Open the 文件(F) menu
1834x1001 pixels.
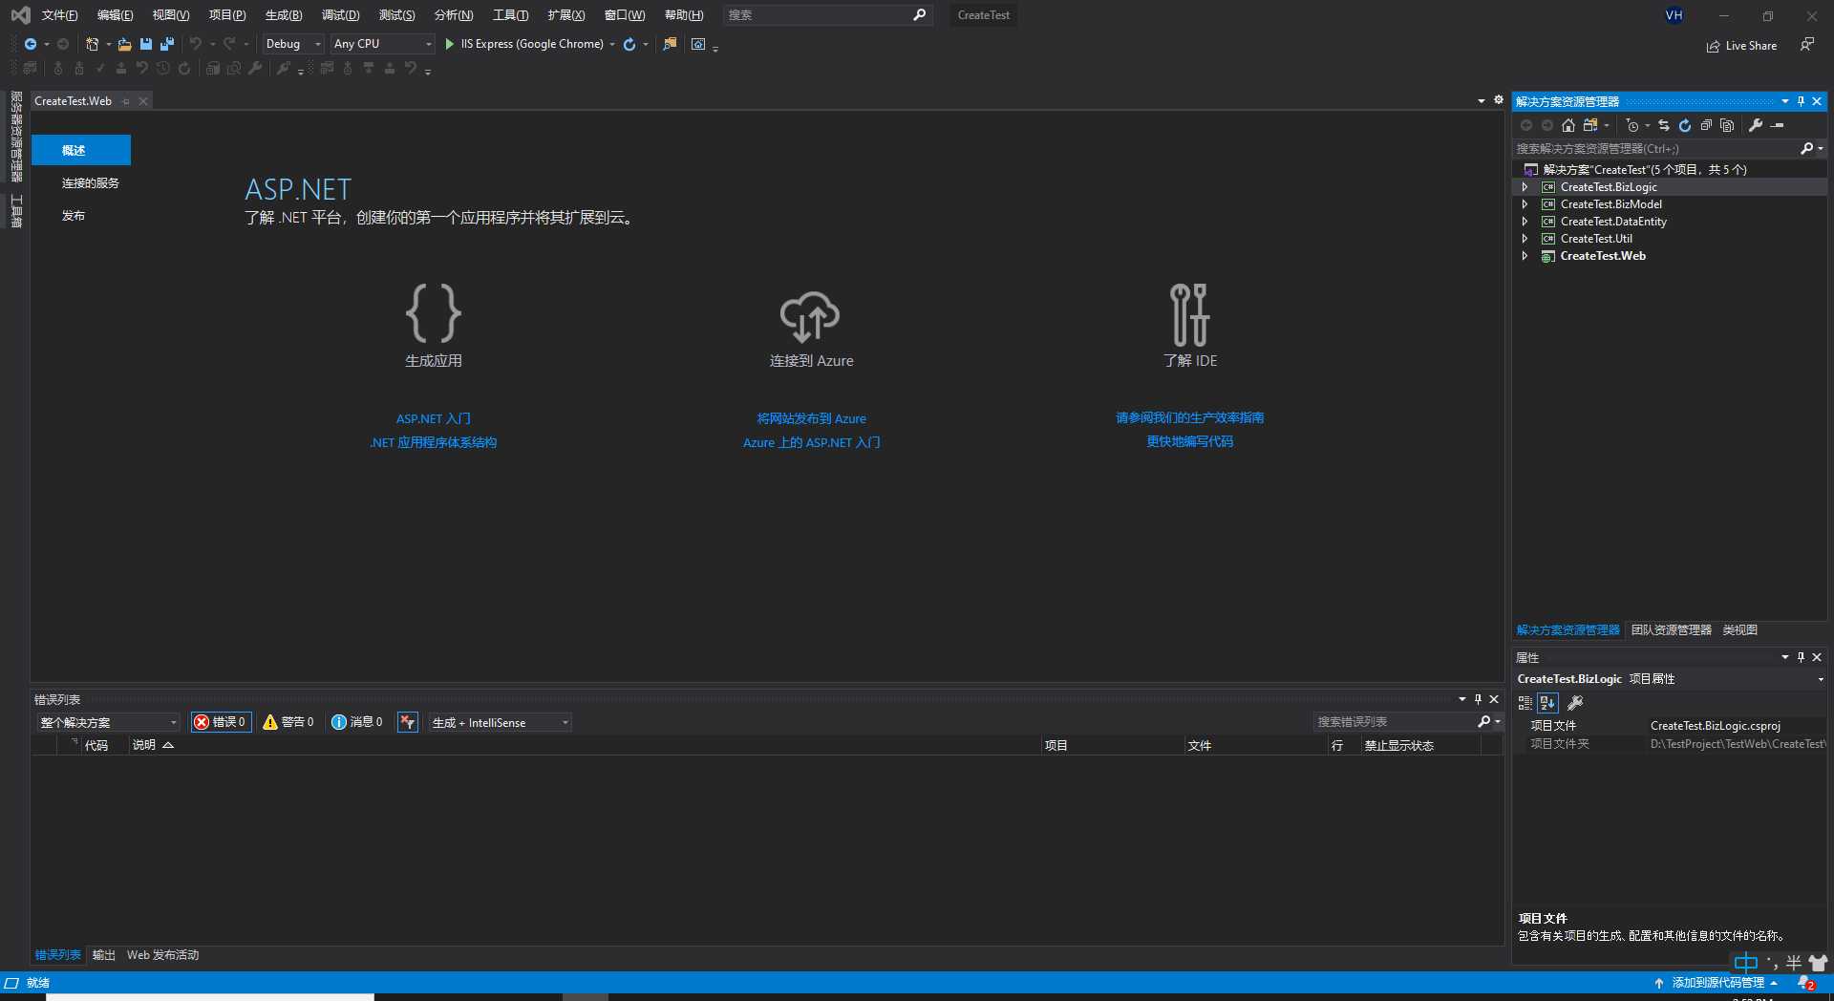(59, 15)
